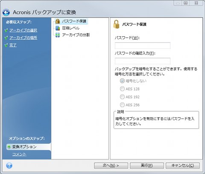The width and height of the screenshot is (205, 174).
Task: Select the 圧縮レベル chart icon
Action: [58, 28]
